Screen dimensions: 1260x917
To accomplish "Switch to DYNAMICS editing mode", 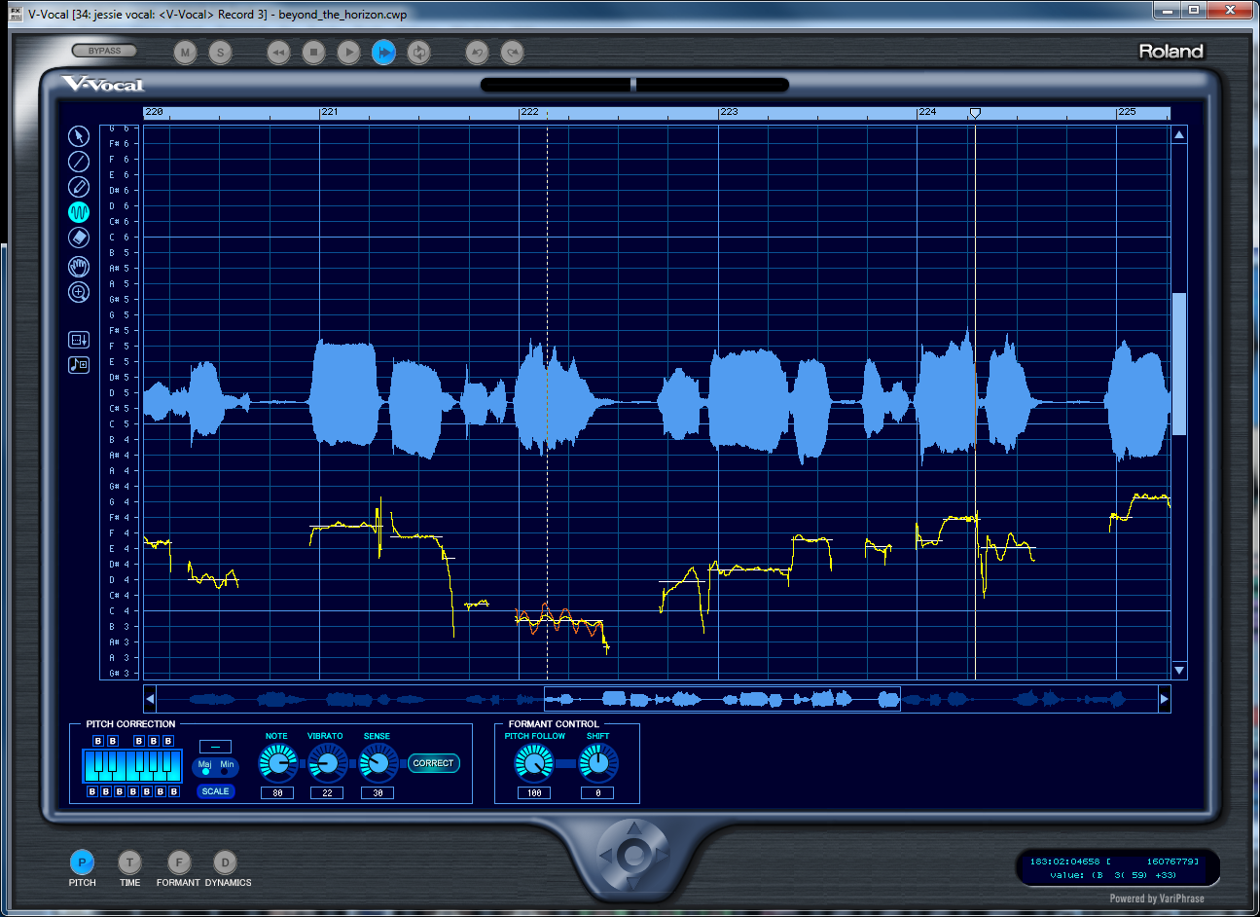I will point(226,862).
